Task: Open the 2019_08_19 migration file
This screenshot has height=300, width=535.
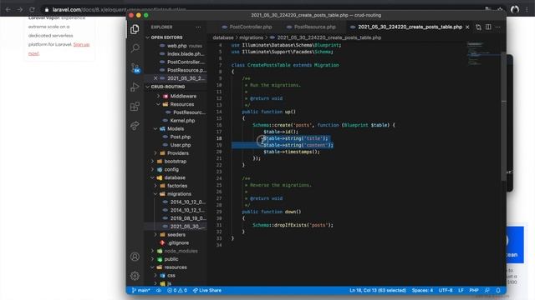Action: (187, 218)
